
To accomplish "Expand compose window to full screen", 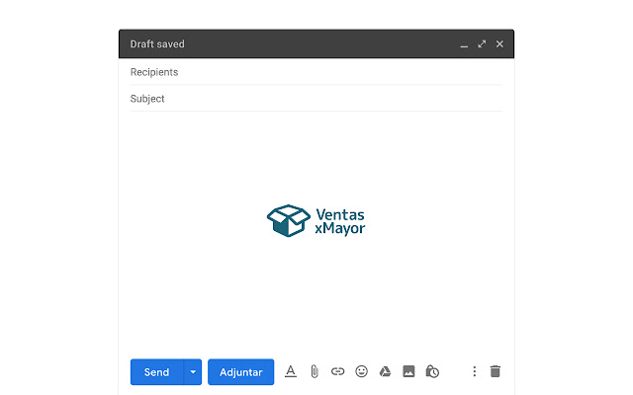I will (x=482, y=43).
